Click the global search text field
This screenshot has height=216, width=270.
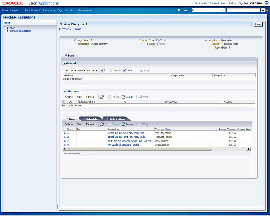(244, 10)
